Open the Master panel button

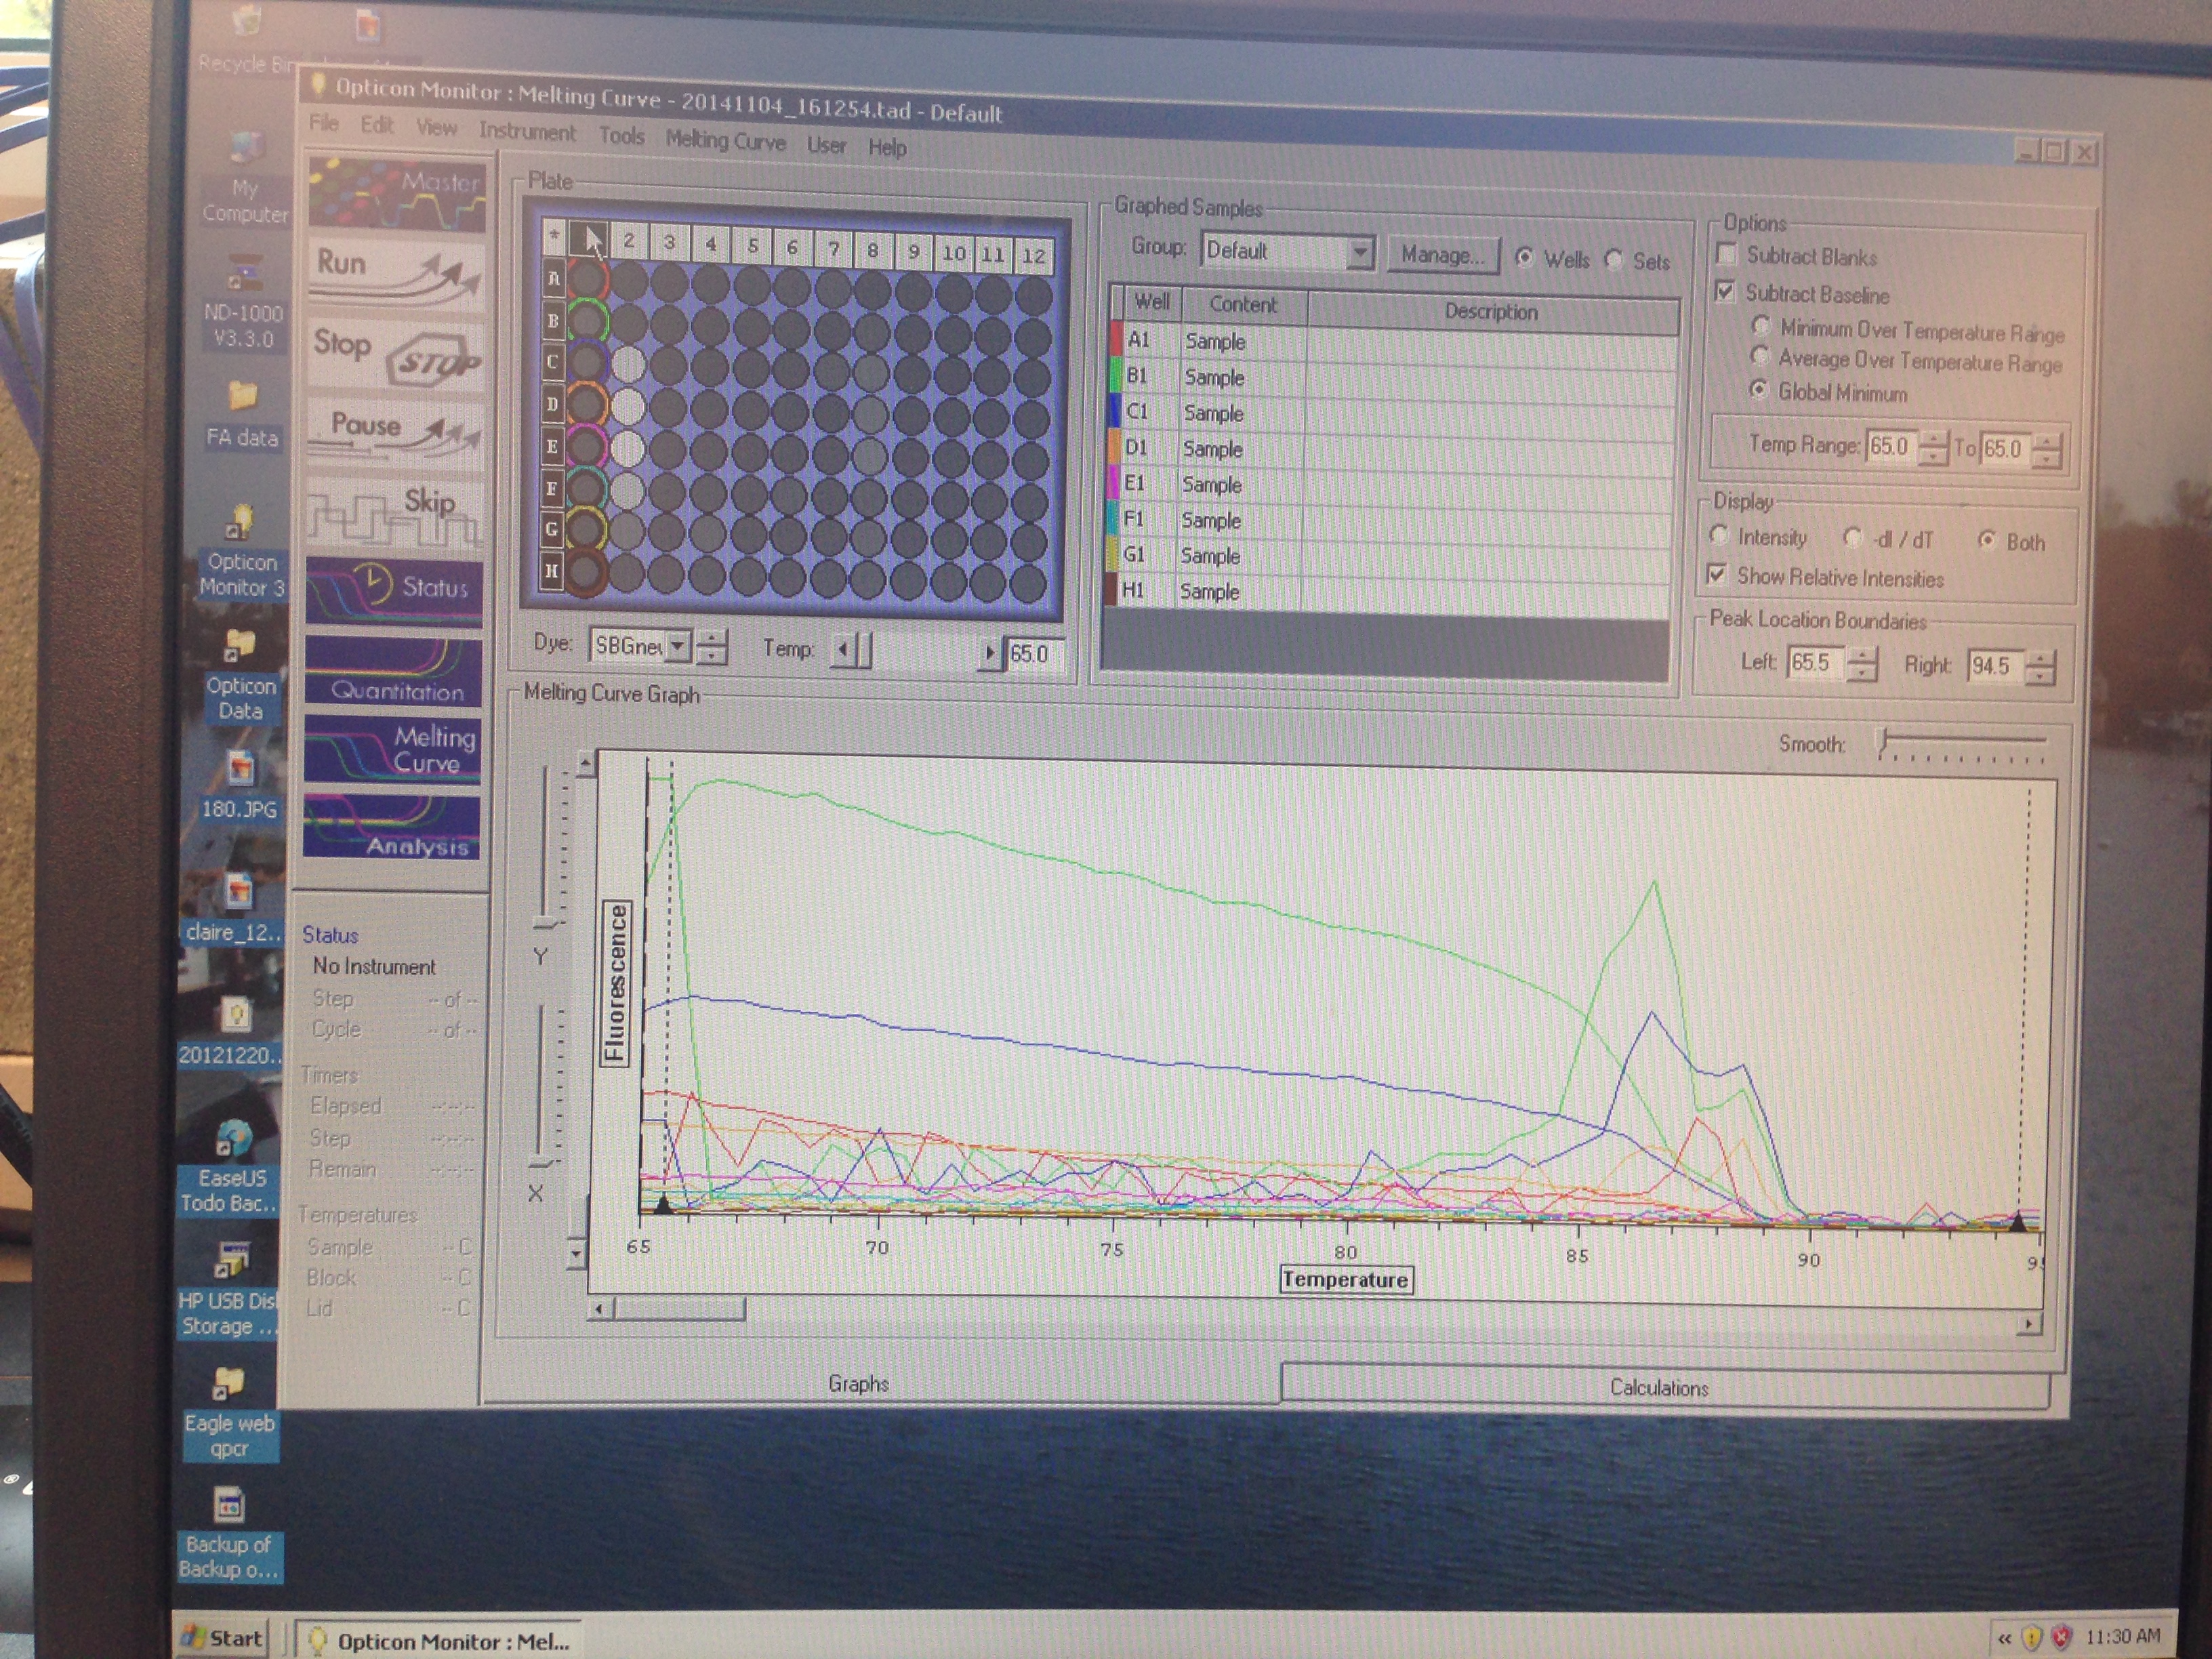pyautogui.click(x=397, y=194)
